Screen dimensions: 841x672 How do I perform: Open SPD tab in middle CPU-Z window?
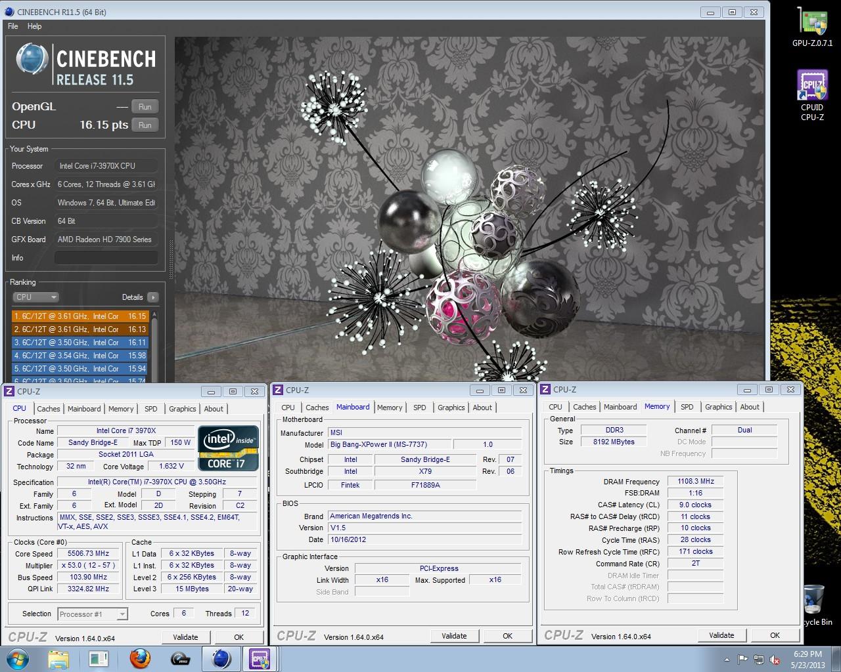coord(420,408)
